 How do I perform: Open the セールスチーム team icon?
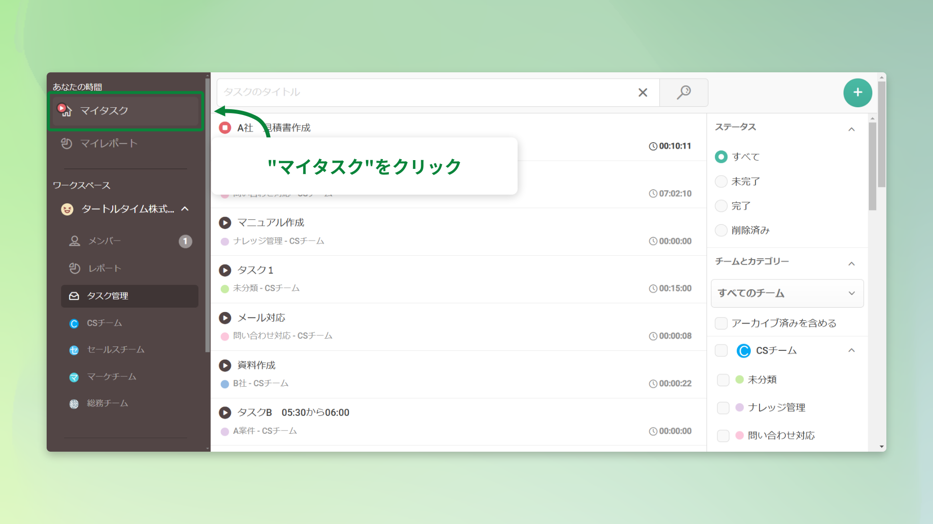74,350
